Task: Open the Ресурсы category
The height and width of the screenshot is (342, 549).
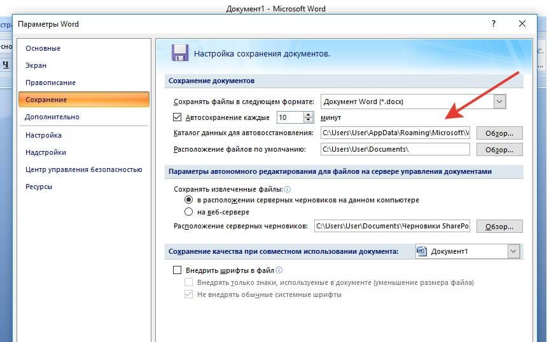Action: pyautogui.click(x=39, y=187)
